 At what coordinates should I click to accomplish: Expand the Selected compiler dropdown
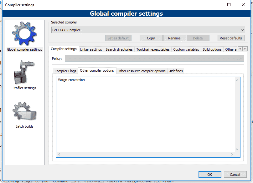click(148, 30)
